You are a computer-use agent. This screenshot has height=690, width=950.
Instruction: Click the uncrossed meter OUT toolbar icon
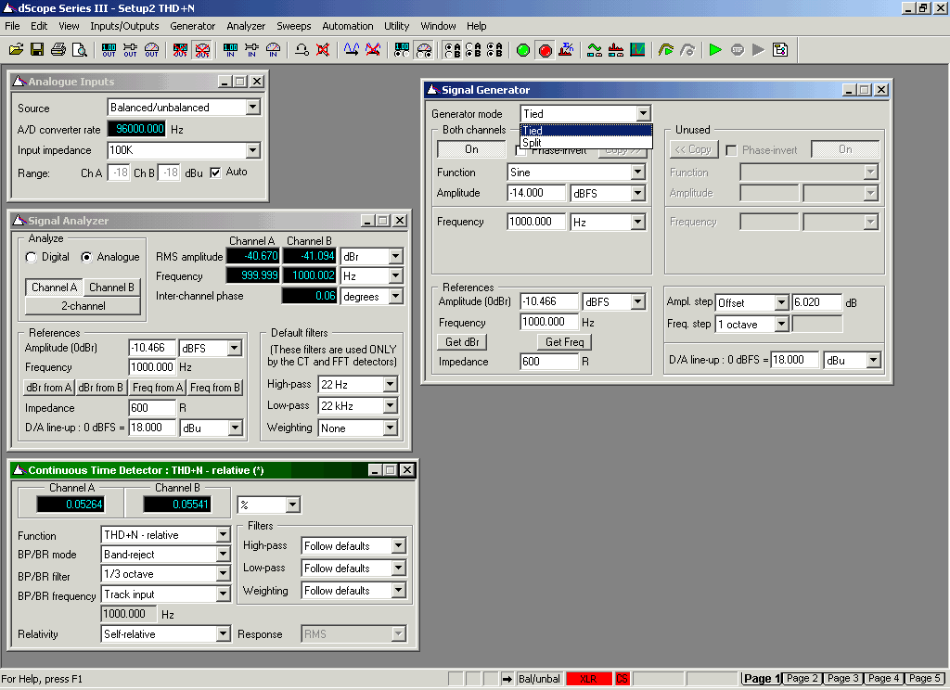coord(151,50)
